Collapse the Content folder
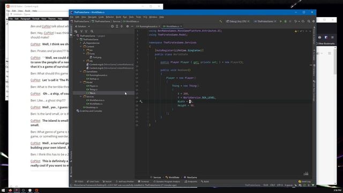Image resolution: width=343 pixels, height=193 pixels. click(81, 47)
